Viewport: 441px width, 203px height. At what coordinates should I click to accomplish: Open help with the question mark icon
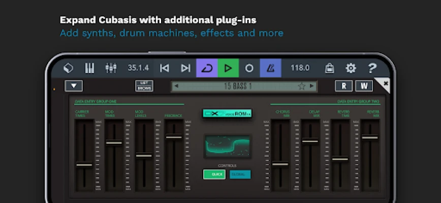coord(372,68)
